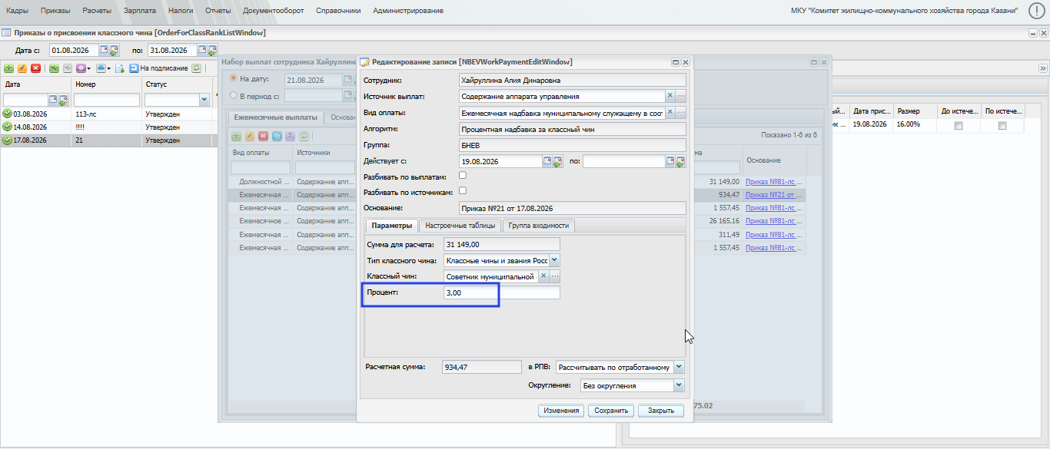Click the exclamation alert icon at top right
Screen dimensions: 1050x449
pos(1036,11)
